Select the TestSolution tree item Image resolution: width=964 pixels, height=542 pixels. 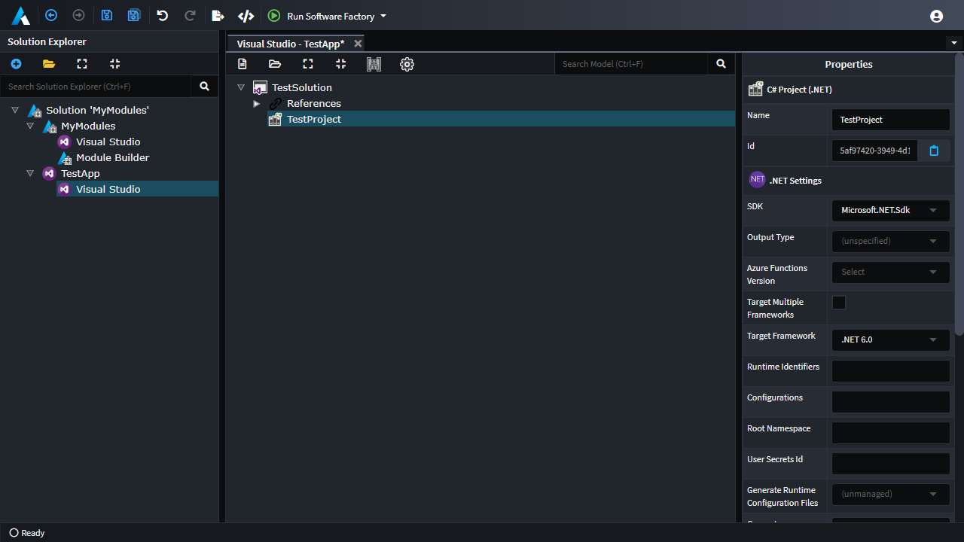click(301, 87)
